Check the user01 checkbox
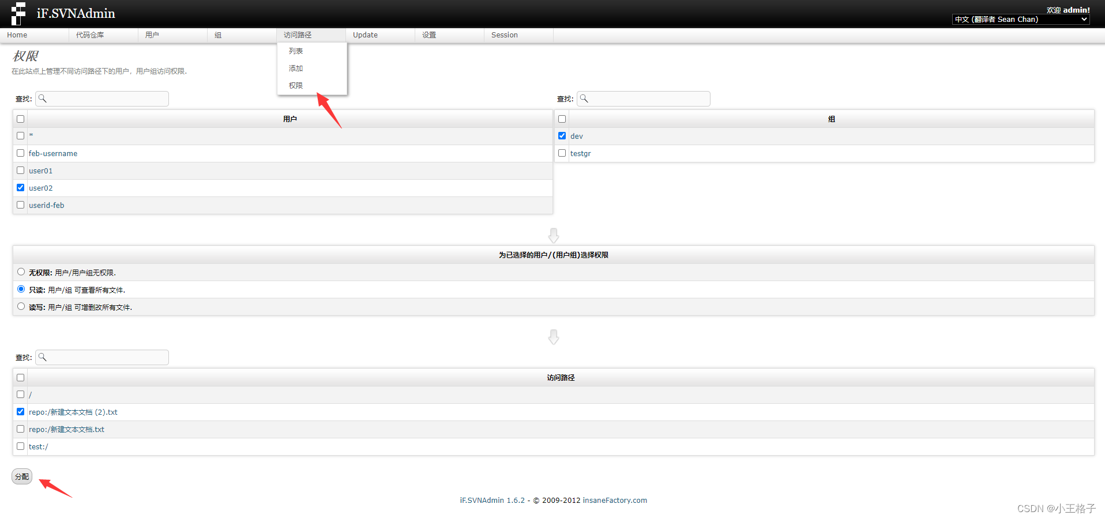1105x519 pixels. pyautogui.click(x=21, y=170)
